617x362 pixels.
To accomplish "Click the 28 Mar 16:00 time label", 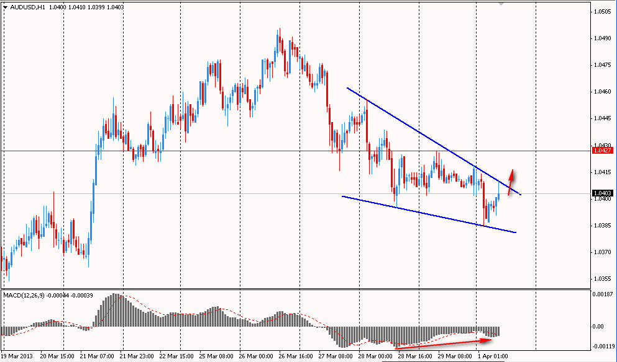I will tap(416, 356).
